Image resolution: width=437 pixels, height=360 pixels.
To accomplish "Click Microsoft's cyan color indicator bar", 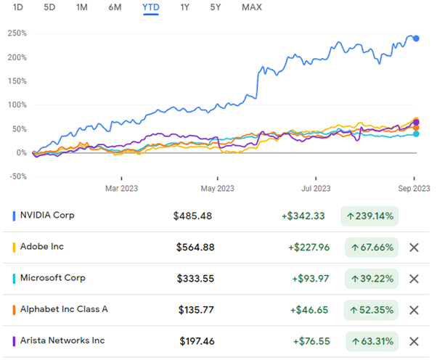I will (x=14, y=279).
